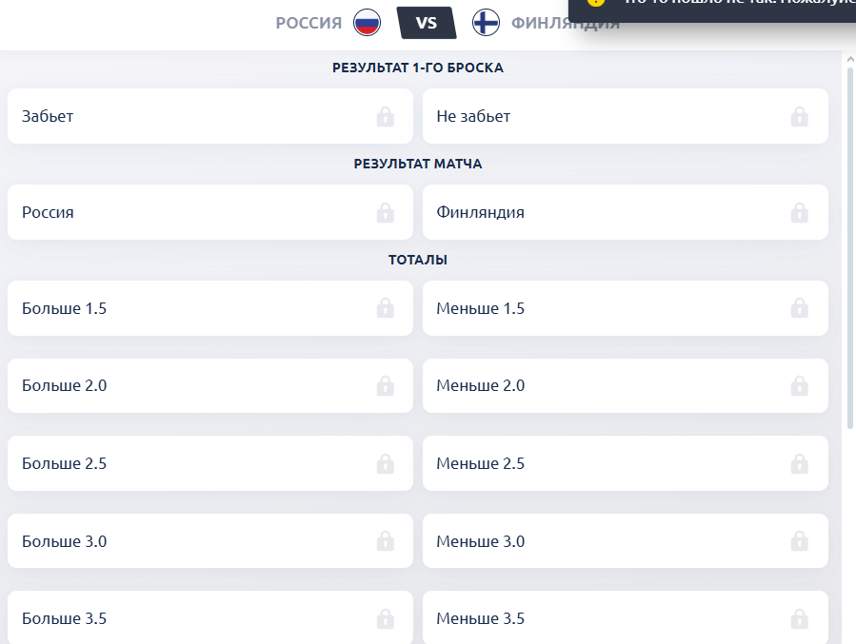This screenshot has height=644, width=856.
Task: Click the yellow warning icon in the notification
Action: (x=596, y=3)
